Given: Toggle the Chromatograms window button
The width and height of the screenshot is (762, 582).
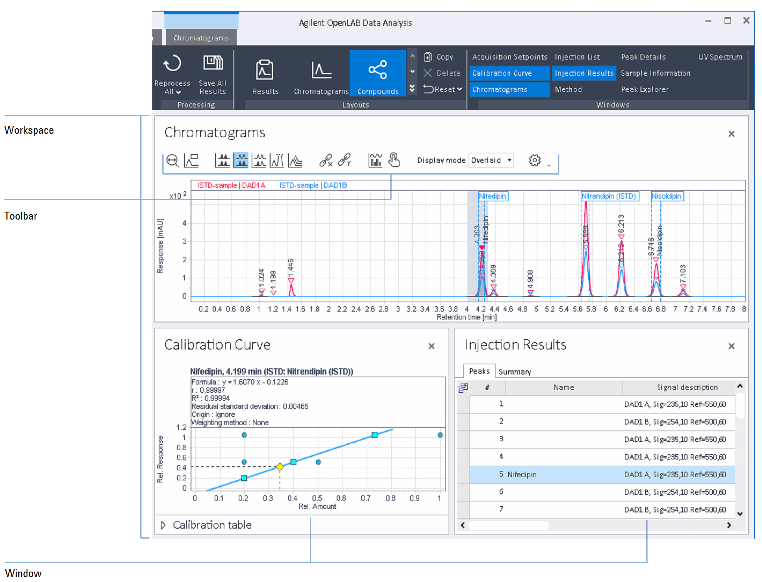Looking at the screenshot, I should click(509, 90).
